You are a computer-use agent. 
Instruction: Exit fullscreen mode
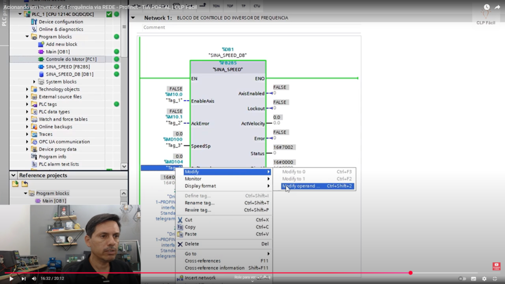pyautogui.click(x=495, y=279)
